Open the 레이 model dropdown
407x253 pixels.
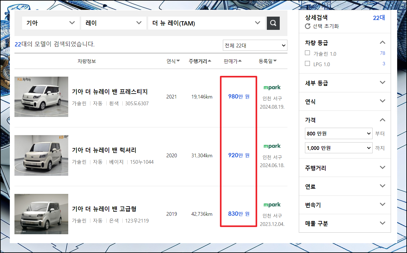tap(114, 23)
